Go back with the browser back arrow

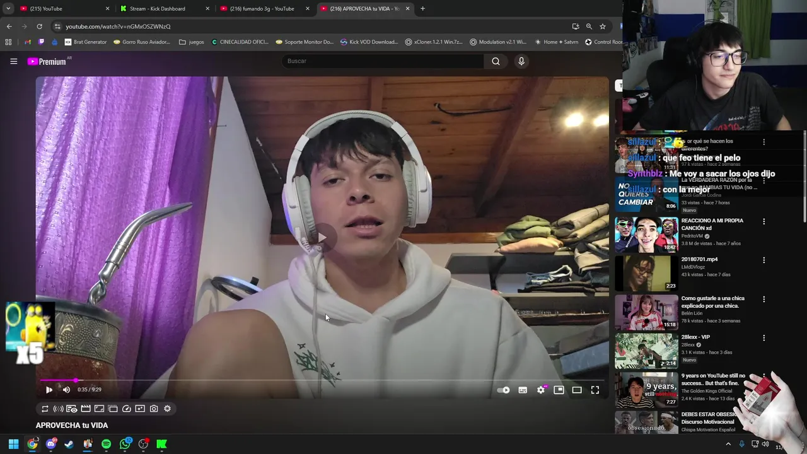[9, 26]
